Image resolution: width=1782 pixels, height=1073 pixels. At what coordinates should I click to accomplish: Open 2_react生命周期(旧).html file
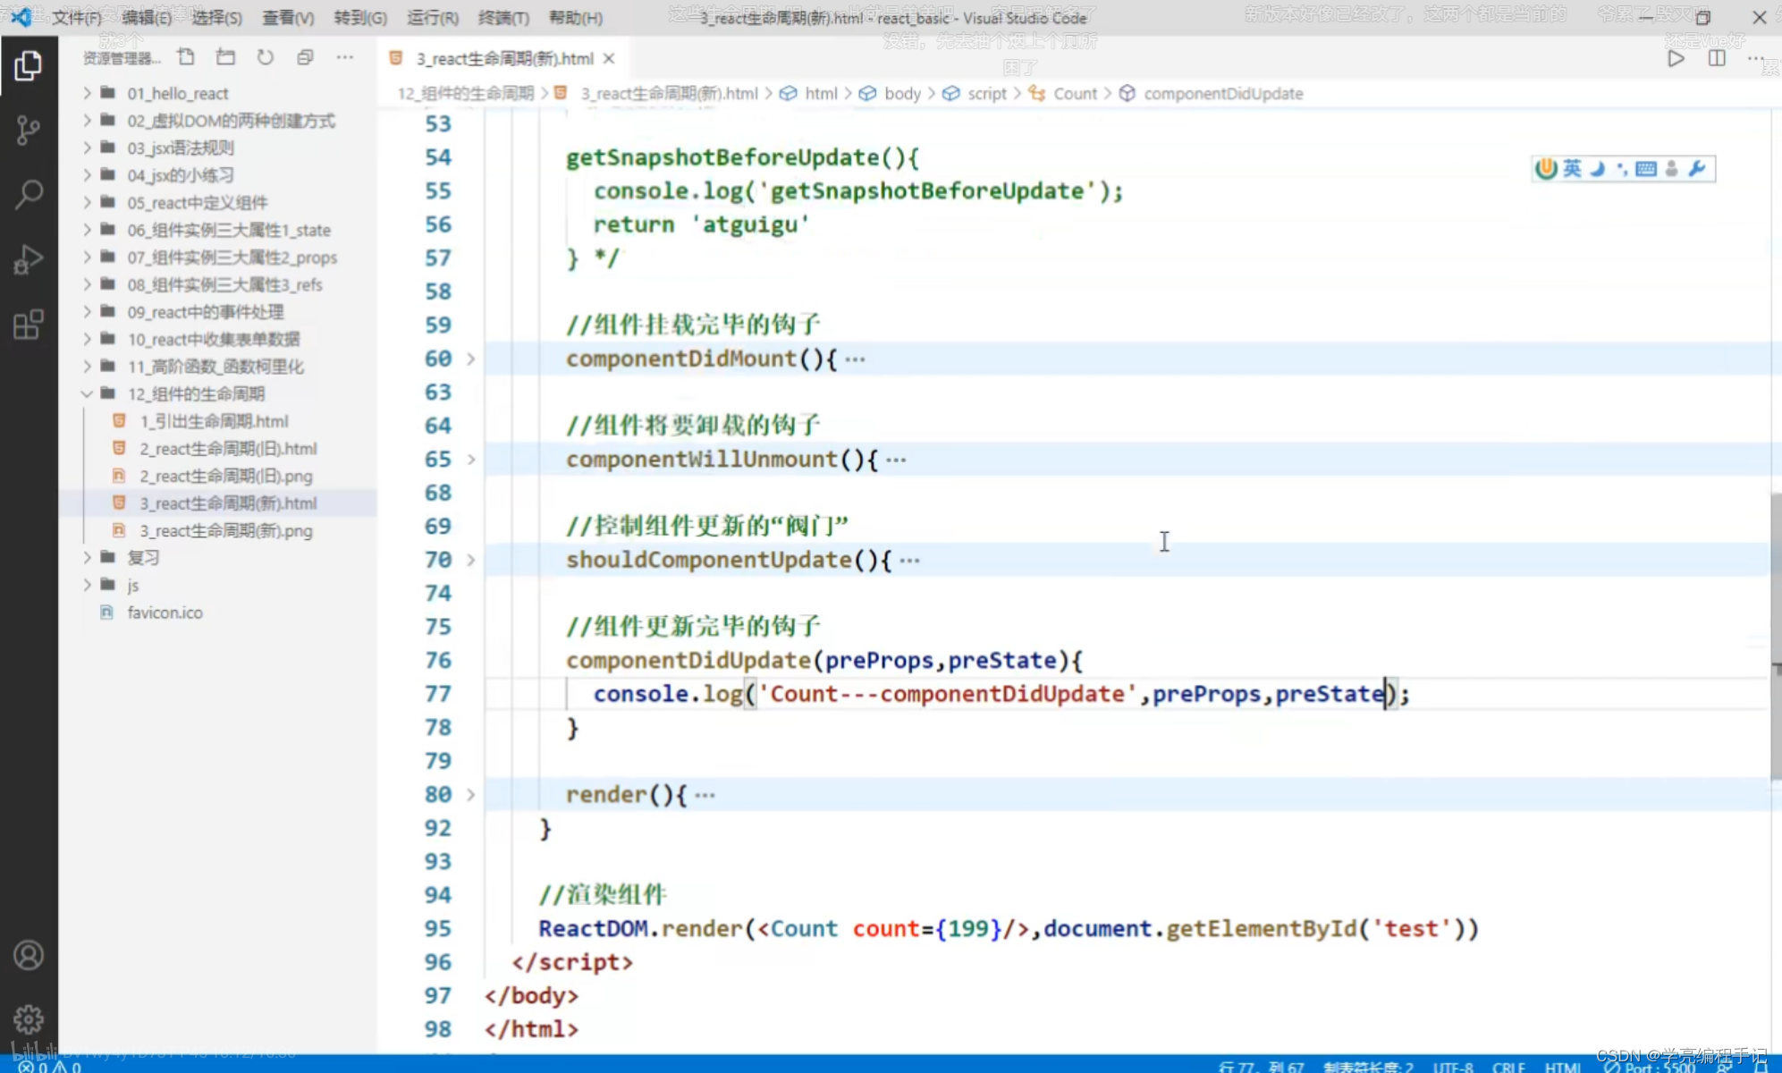tap(228, 448)
